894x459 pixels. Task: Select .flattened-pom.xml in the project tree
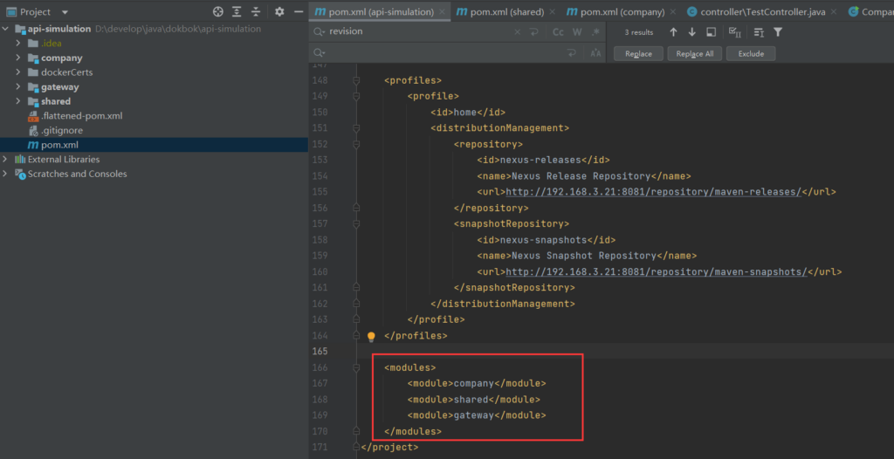(x=154, y=116)
